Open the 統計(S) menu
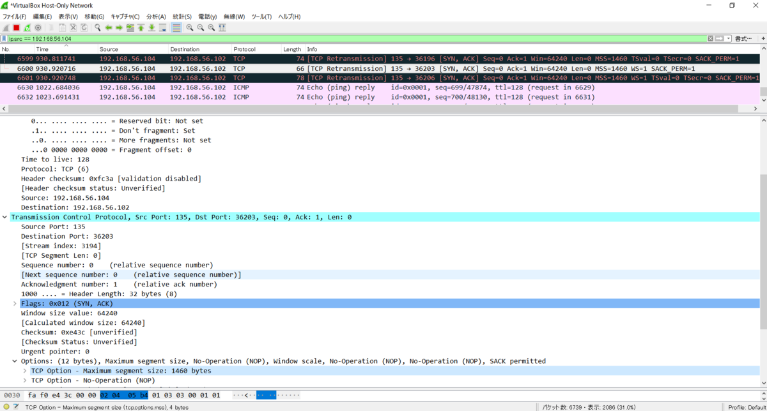The width and height of the screenshot is (767, 411). (x=182, y=17)
